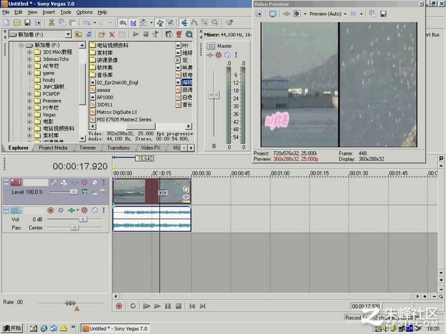The width and height of the screenshot is (446, 334).
Task: Open the Insert menu
Action: (48, 12)
